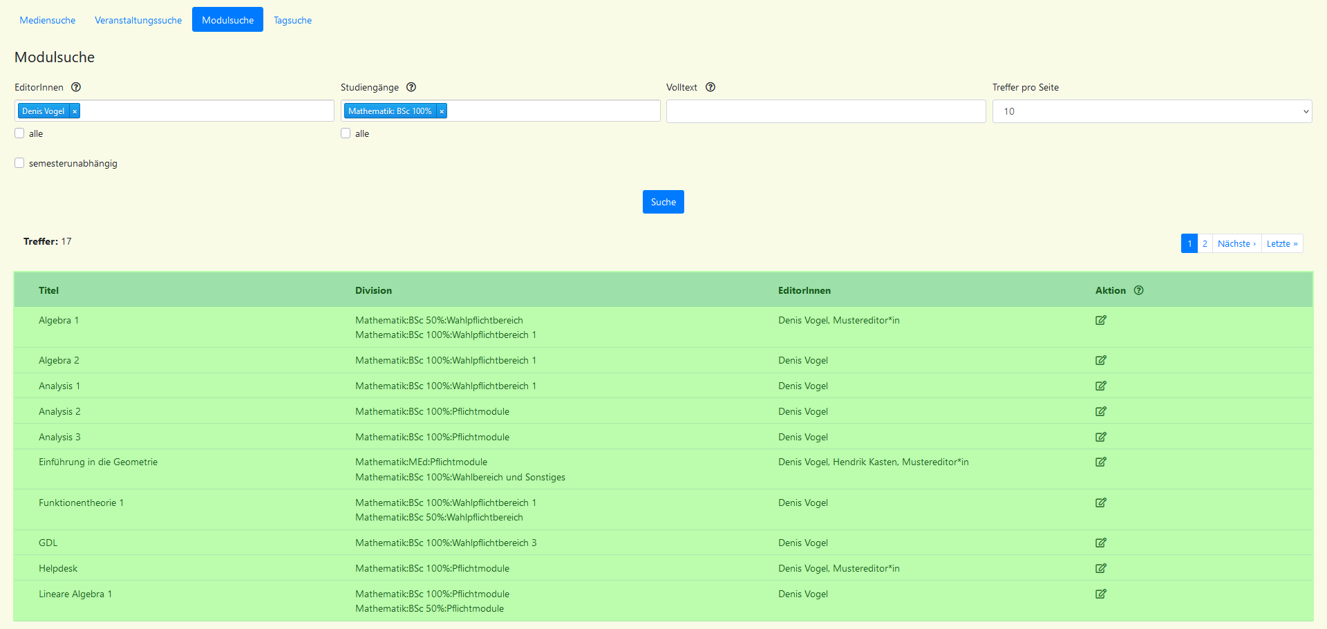Screen dimensions: 1327x629
Task: Edit the Helpdesk module via its icon
Action: (x=1100, y=568)
